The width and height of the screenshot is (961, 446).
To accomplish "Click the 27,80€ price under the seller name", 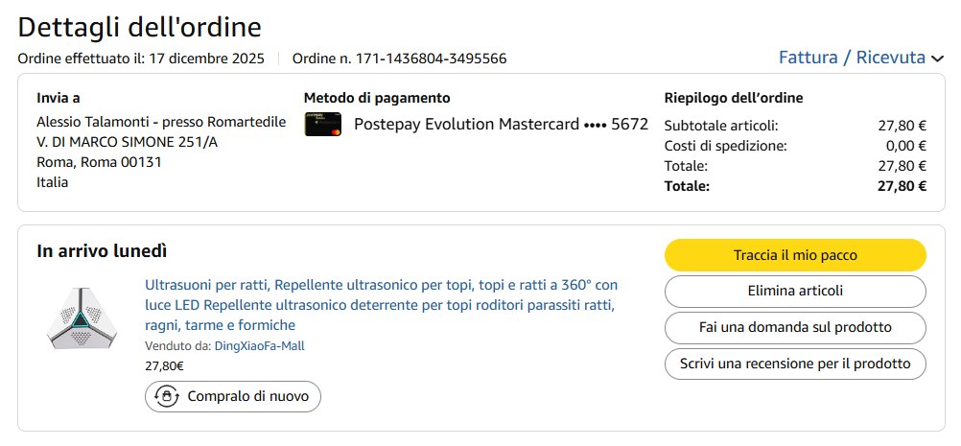I will click(164, 365).
